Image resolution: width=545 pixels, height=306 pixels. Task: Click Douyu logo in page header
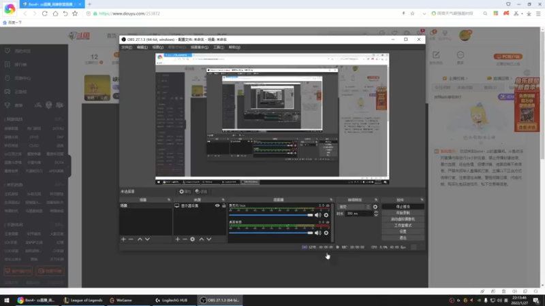tap(79, 36)
